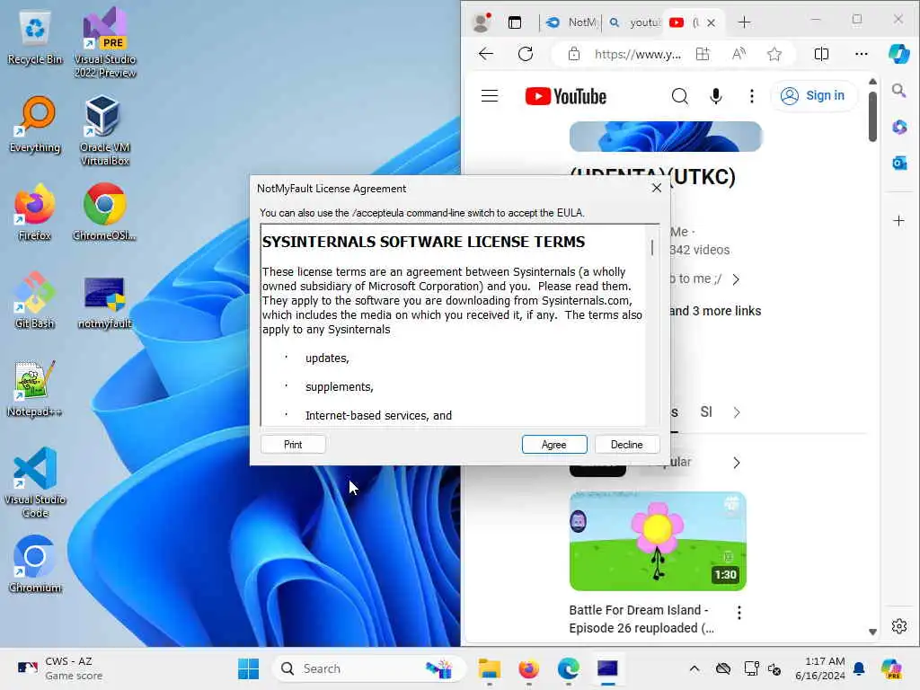This screenshot has width=920, height=690.
Task: Switch to the NotMyFault Edge tab
Action: tap(571, 22)
